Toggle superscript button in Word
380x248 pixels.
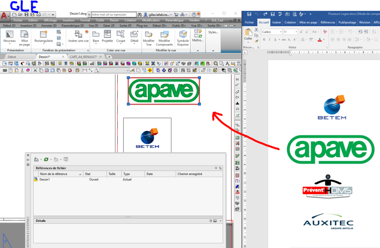pyautogui.click(x=295, y=40)
